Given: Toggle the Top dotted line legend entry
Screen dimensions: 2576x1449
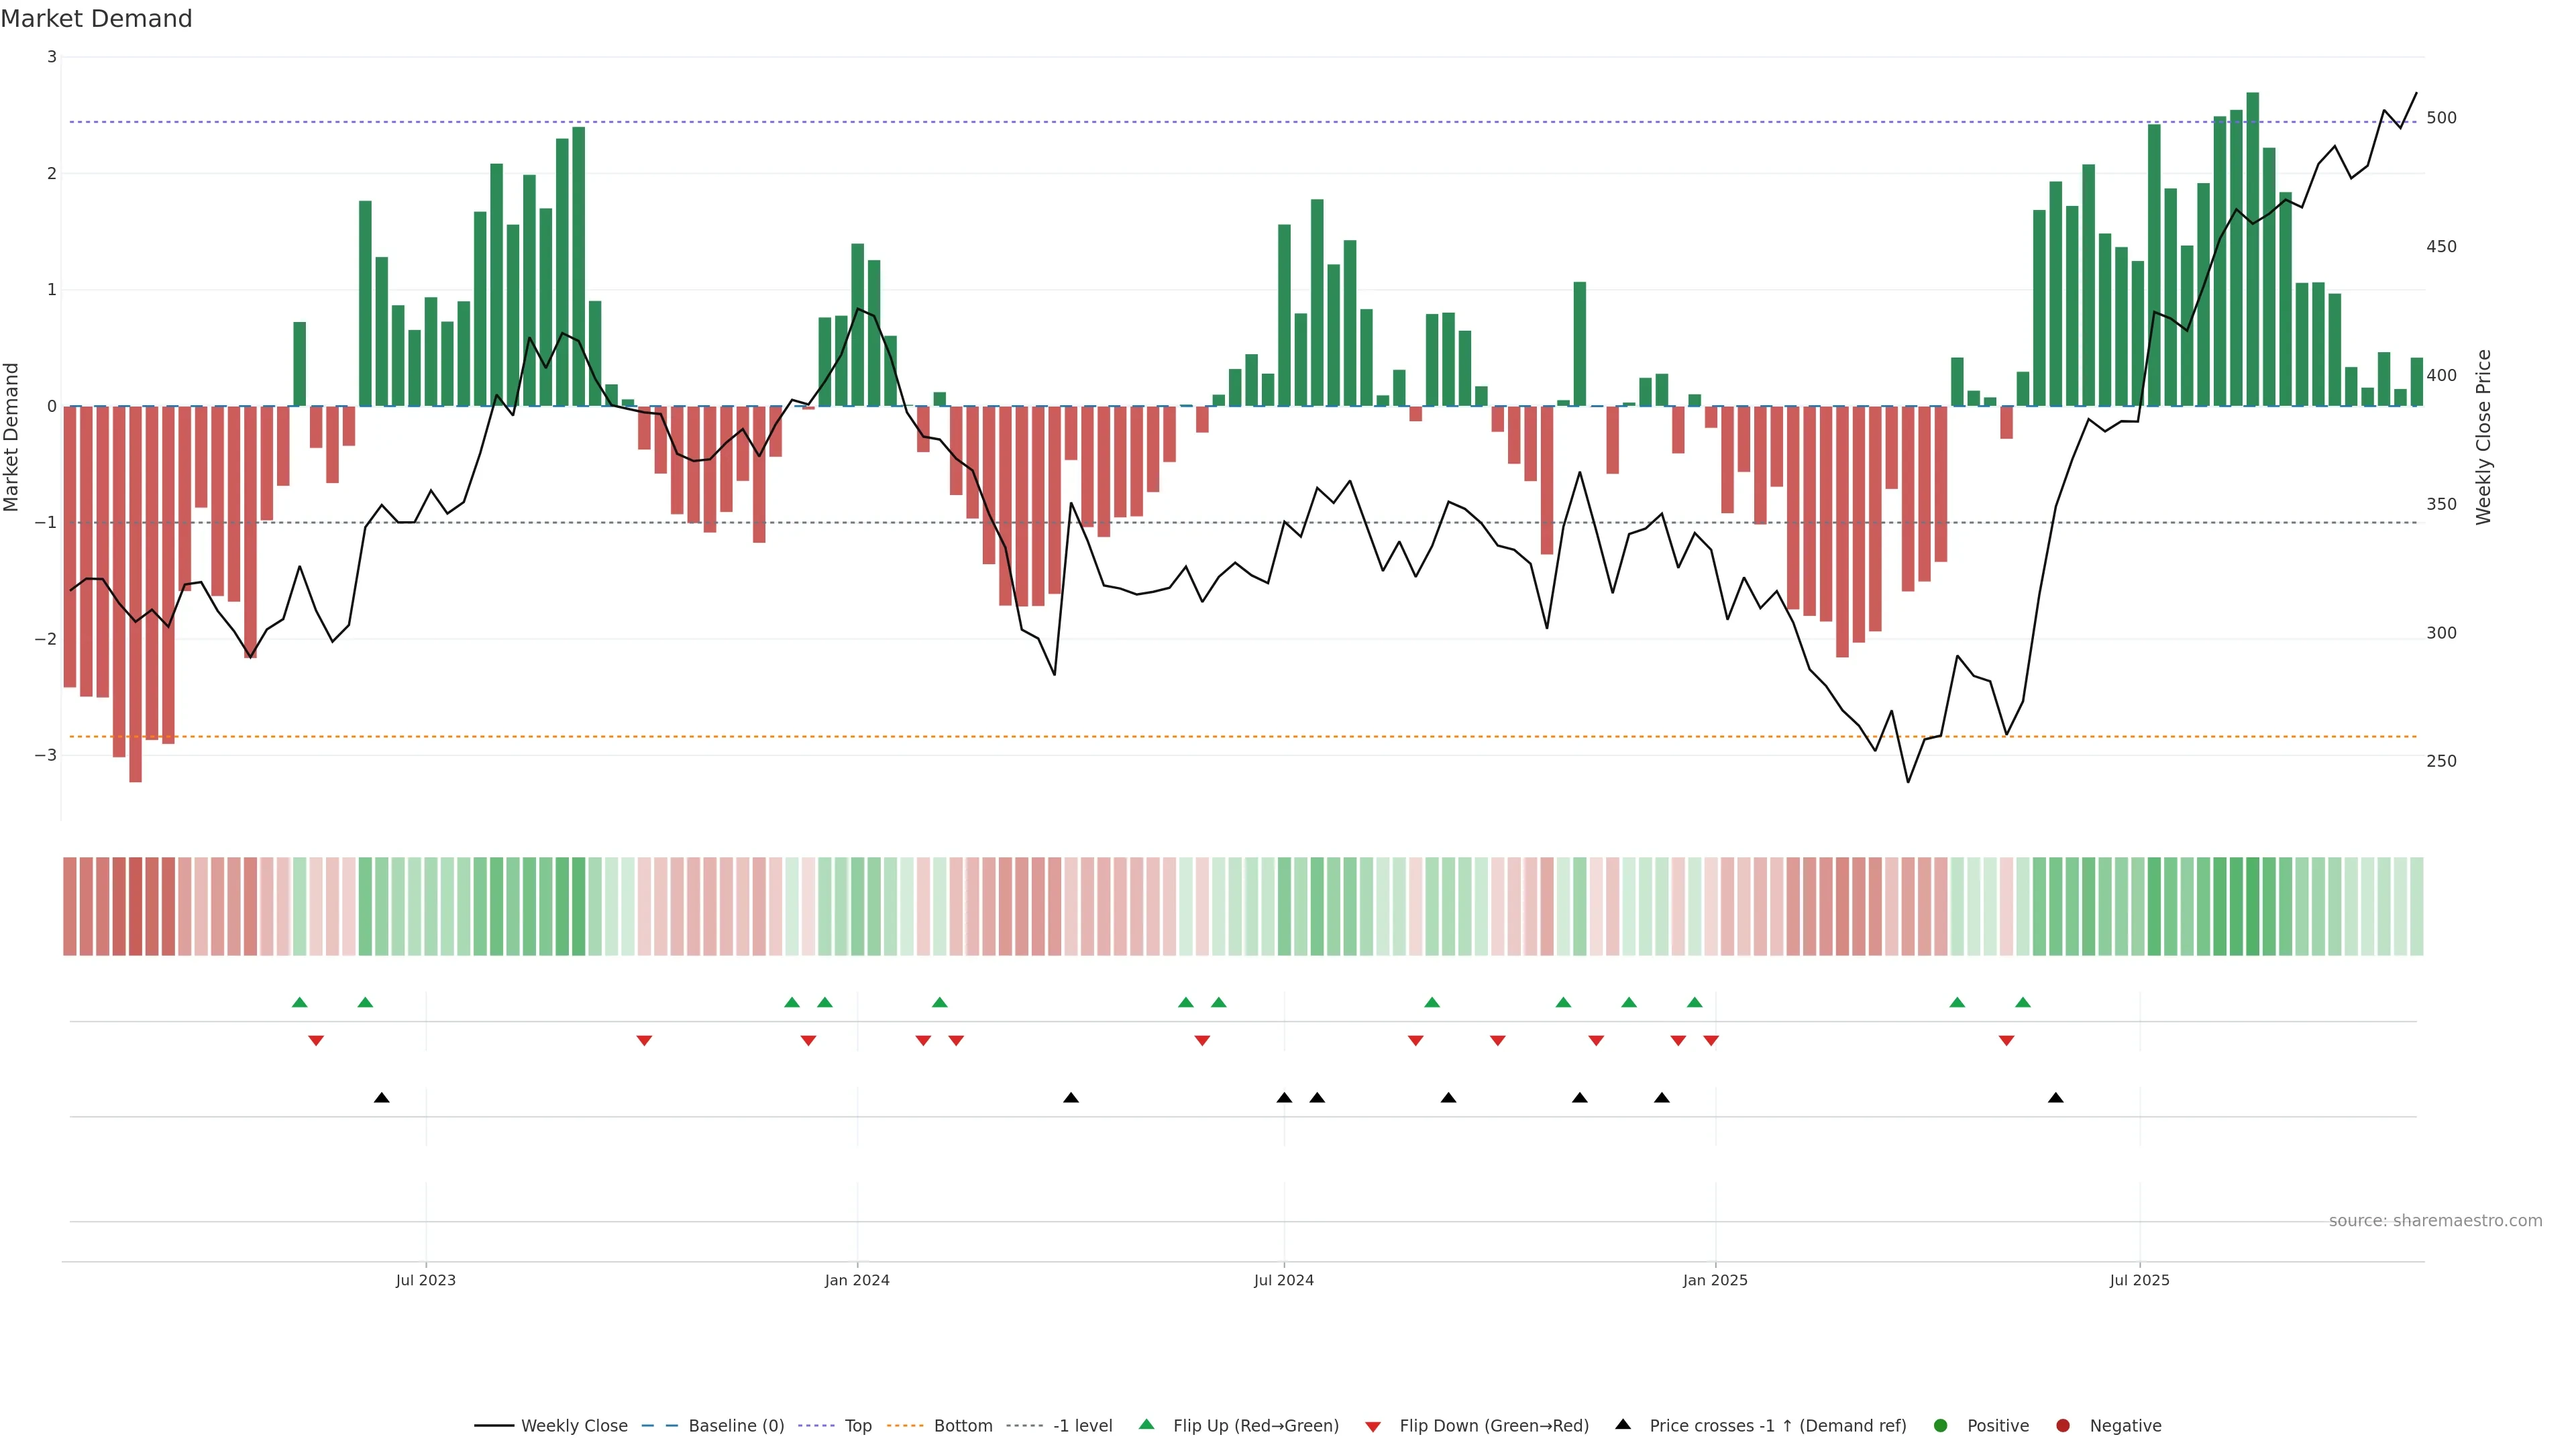Looking at the screenshot, I should pyautogui.click(x=857, y=1426).
